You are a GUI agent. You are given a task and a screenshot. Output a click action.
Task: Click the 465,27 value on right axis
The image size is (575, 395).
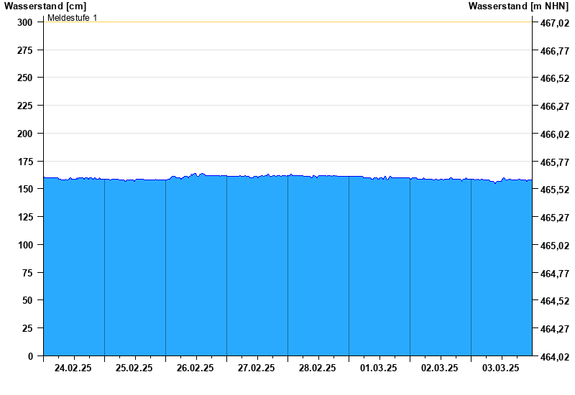(x=554, y=218)
